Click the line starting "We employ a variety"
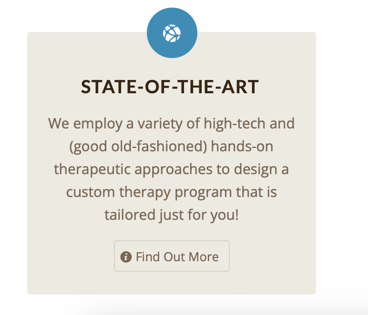368x315 pixels. [171, 124]
